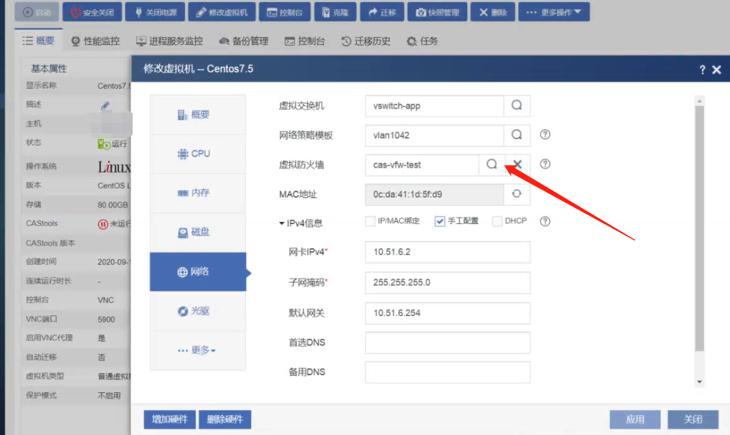
Task: Select 概要 in the dialog sidebar
Action: pyautogui.click(x=198, y=115)
